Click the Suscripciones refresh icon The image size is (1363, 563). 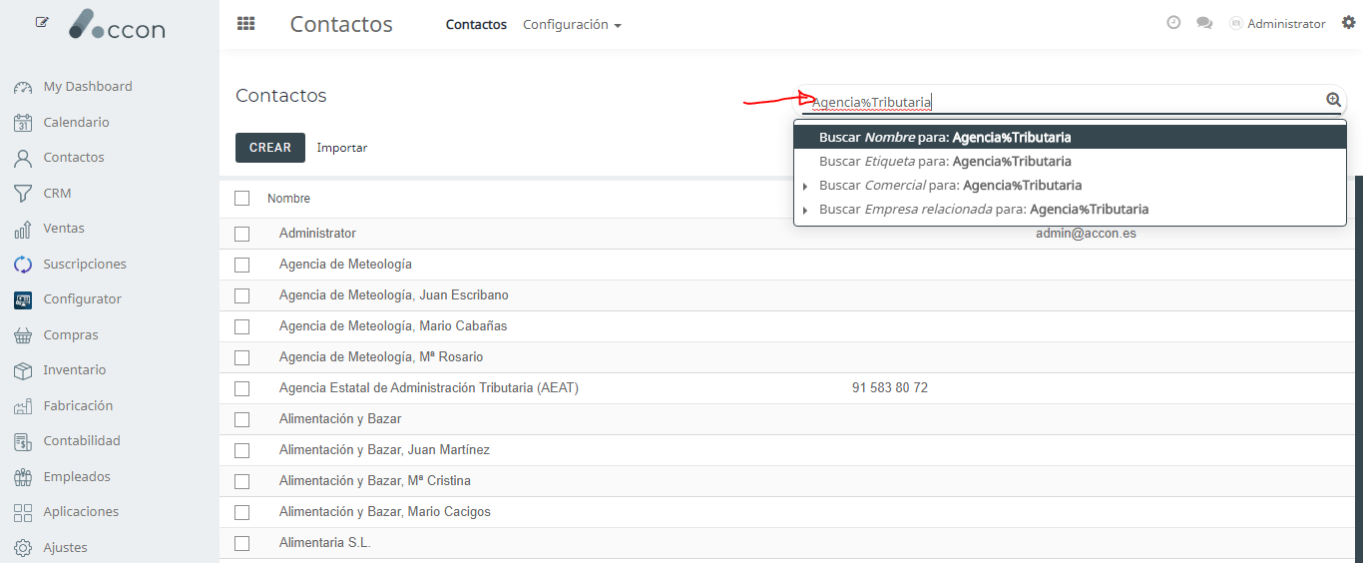pos(23,265)
